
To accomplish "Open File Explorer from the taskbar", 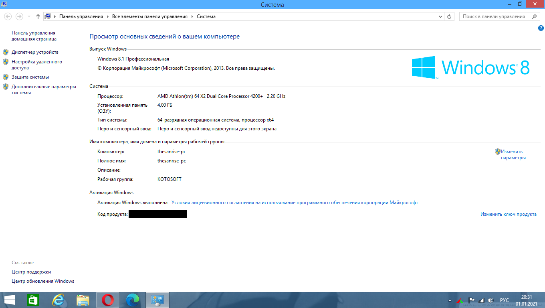I will click(x=83, y=300).
